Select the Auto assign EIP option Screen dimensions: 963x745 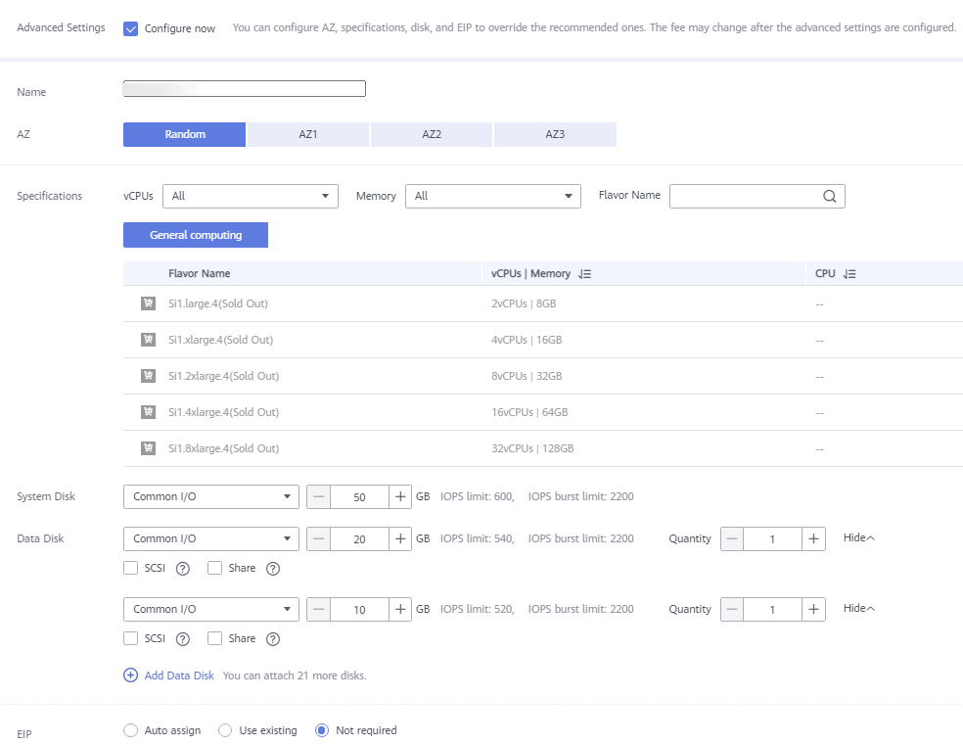point(131,730)
